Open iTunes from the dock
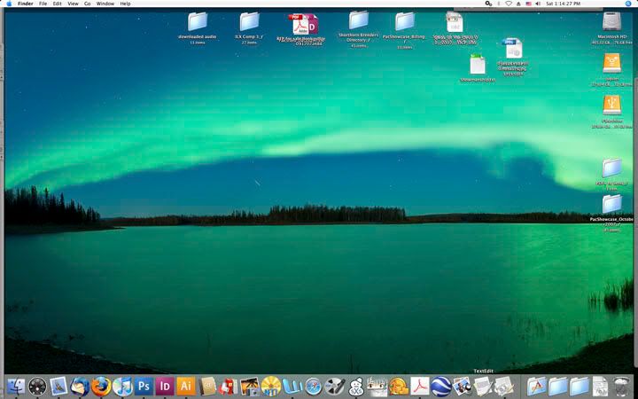 122,386
